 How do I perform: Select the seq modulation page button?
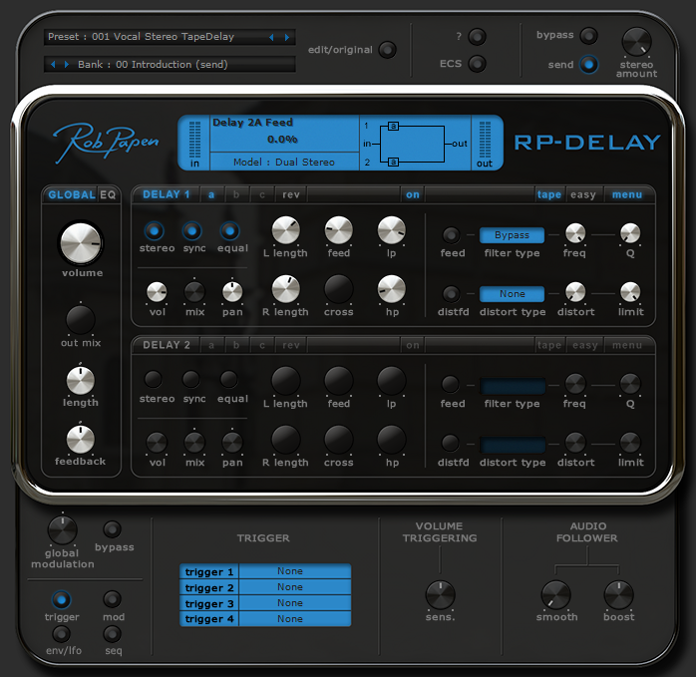[112, 634]
